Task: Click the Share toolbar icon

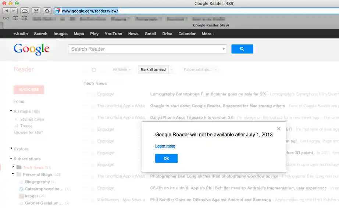Action: pos(36,11)
